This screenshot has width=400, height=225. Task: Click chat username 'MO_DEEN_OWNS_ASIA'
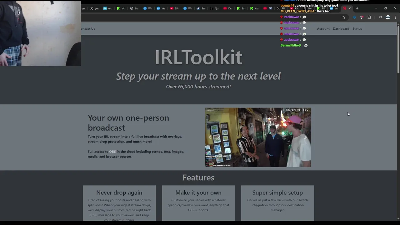tap(297, 11)
